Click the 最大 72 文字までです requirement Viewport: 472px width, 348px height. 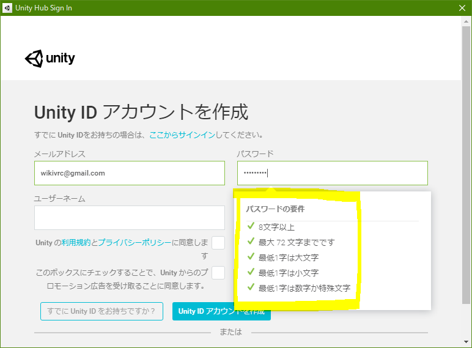point(297,242)
